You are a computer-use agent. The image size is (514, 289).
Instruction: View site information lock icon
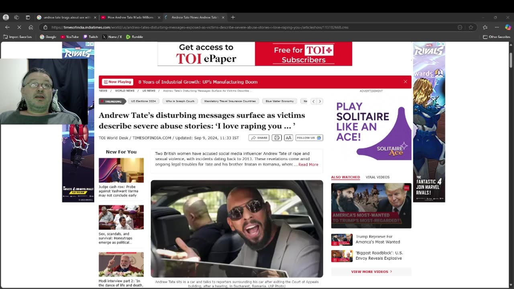point(45,27)
